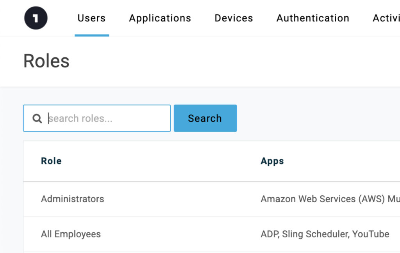This screenshot has height=253, width=400.
Task: Sort the table by the Role column
Action: pyautogui.click(x=51, y=161)
